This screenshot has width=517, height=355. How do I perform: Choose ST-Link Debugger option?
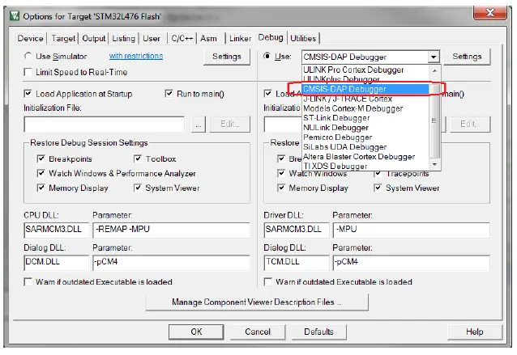365,118
